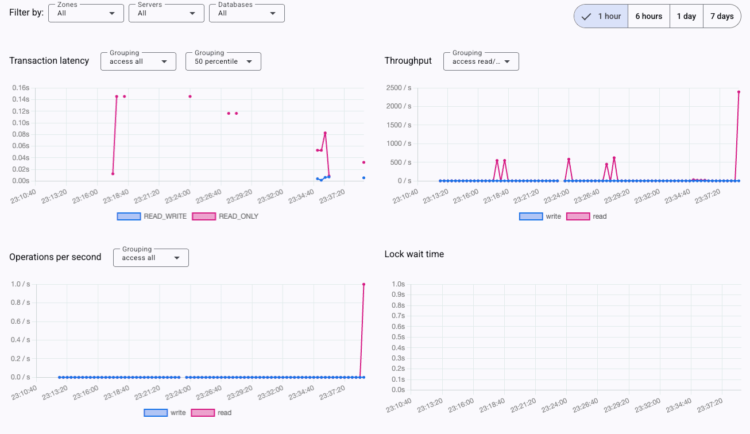This screenshot has width=750, height=434.
Task: Click the 1.0/s read peak point in Operations chart
Action: [364, 284]
